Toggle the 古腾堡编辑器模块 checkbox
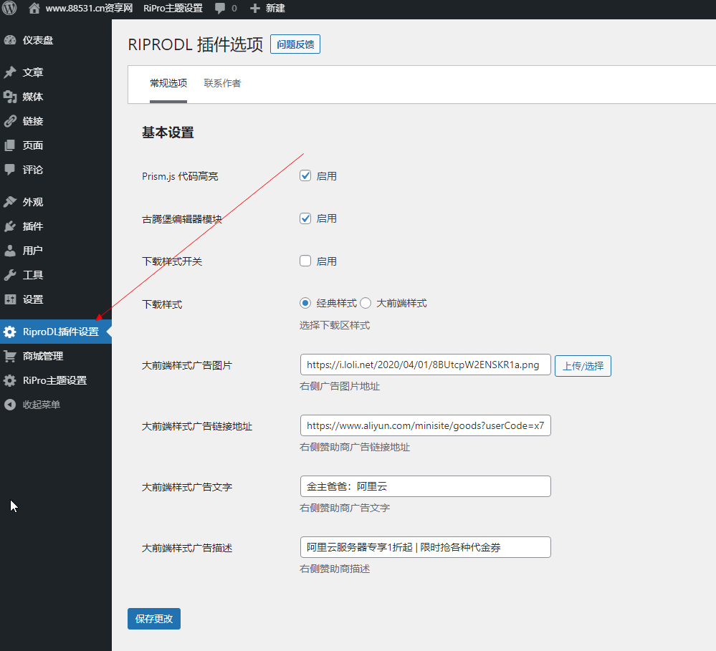This screenshot has width=716, height=651. click(x=305, y=218)
